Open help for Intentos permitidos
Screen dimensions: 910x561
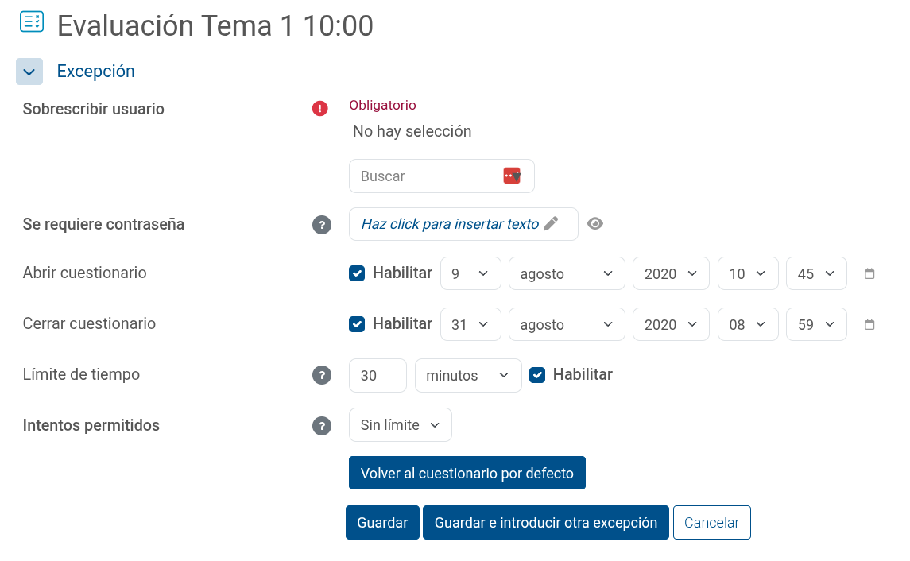click(x=322, y=426)
